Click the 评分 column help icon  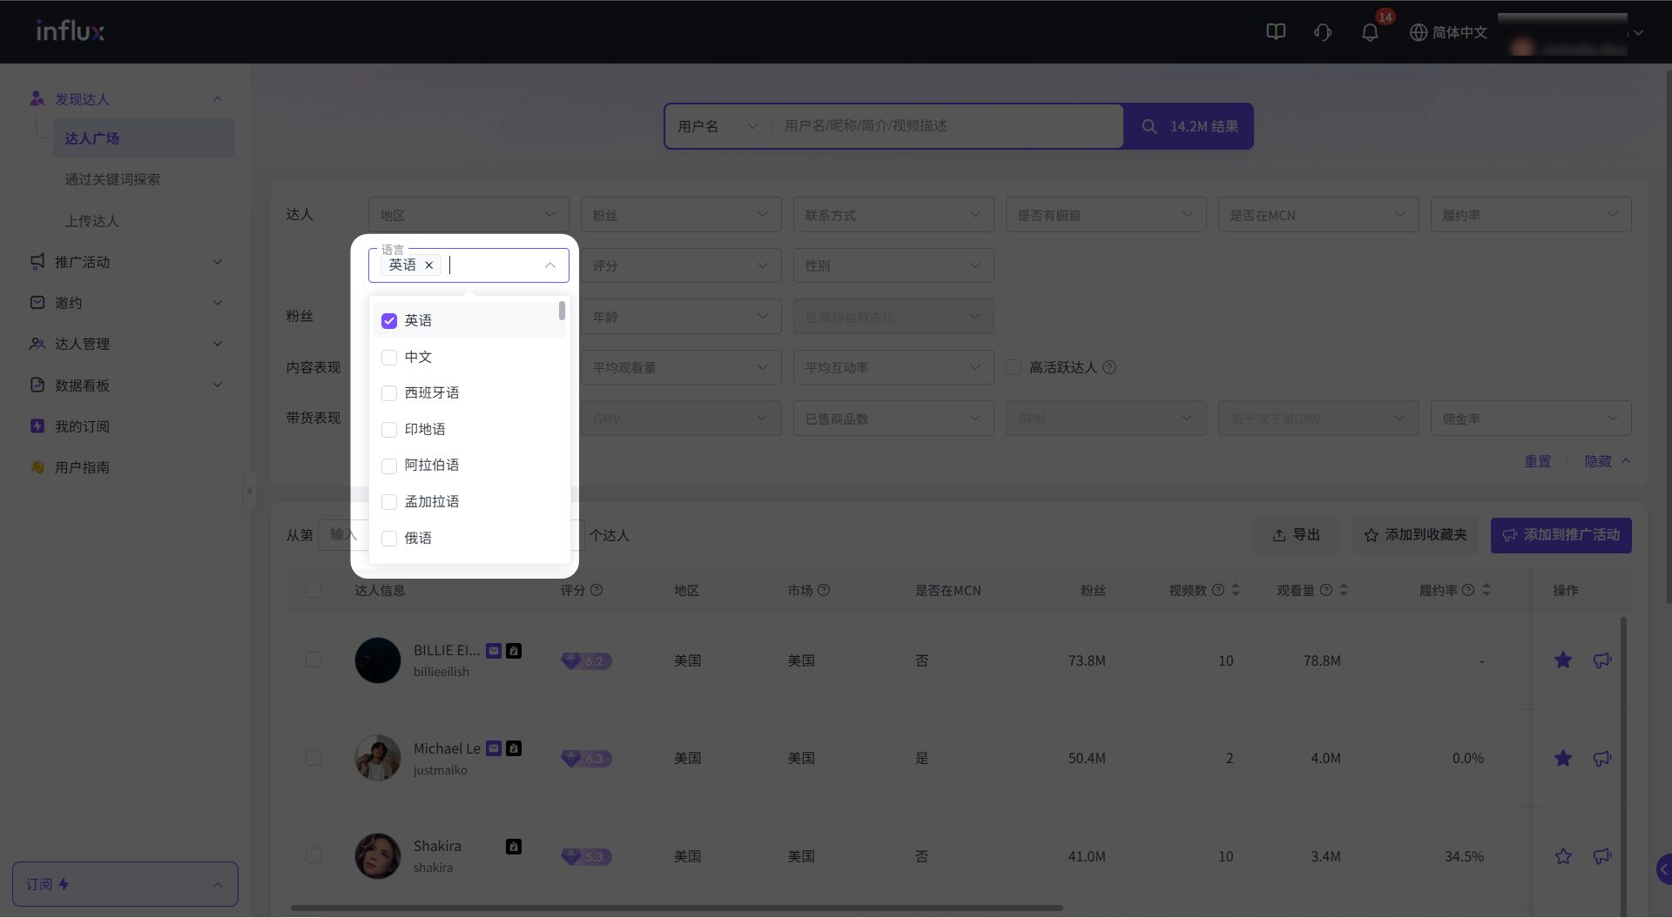(x=597, y=590)
